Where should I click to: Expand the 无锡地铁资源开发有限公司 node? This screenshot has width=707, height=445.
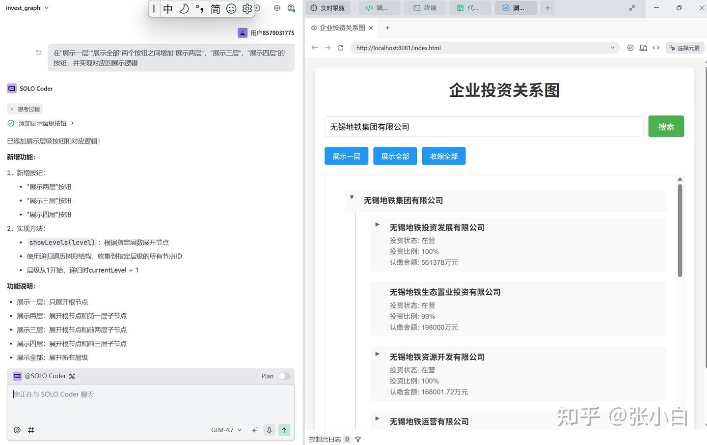pyautogui.click(x=377, y=354)
